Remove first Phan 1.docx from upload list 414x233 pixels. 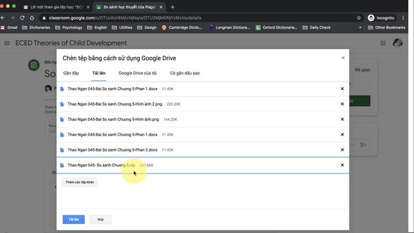coord(342,89)
